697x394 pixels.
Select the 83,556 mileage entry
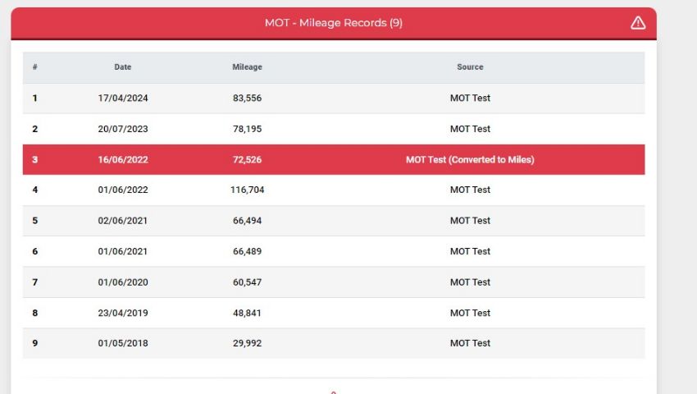(247, 98)
